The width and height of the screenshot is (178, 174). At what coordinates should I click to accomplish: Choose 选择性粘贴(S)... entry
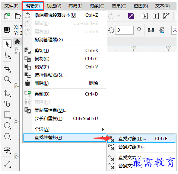(65, 75)
